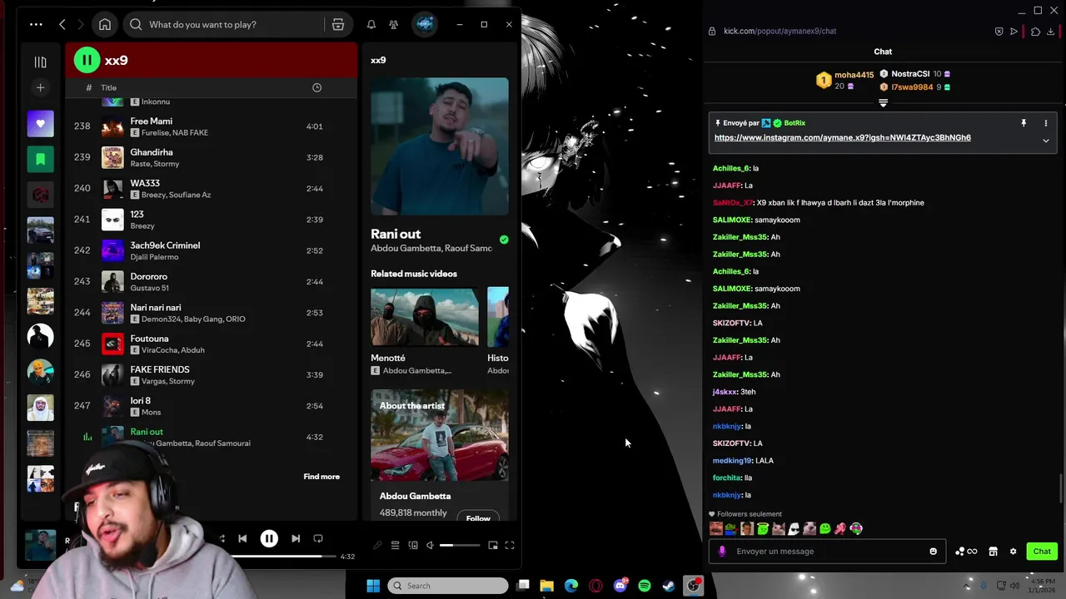The height and width of the screenshot is (599, 1066).
Task: Play Dorororo by Gustavo 51
Action: tap(212, 281)
